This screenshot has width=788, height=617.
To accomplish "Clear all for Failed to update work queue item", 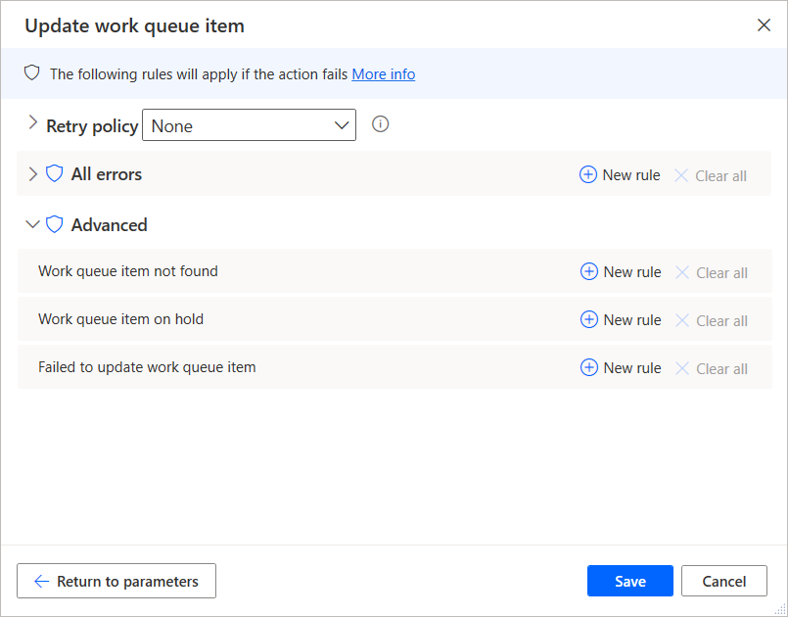I will (x=712, y=369).
